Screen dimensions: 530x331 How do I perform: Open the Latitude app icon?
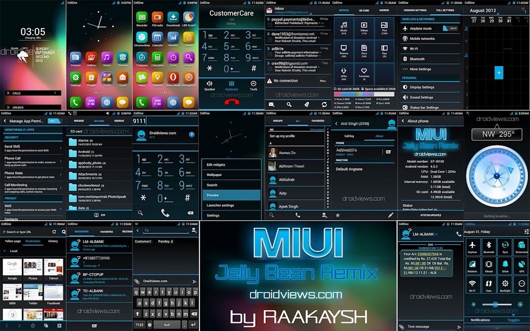point(157,78)
